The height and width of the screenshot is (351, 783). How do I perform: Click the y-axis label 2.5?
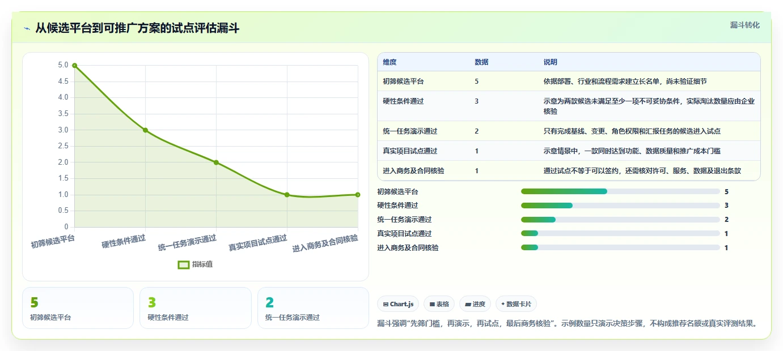pos(63,146)
